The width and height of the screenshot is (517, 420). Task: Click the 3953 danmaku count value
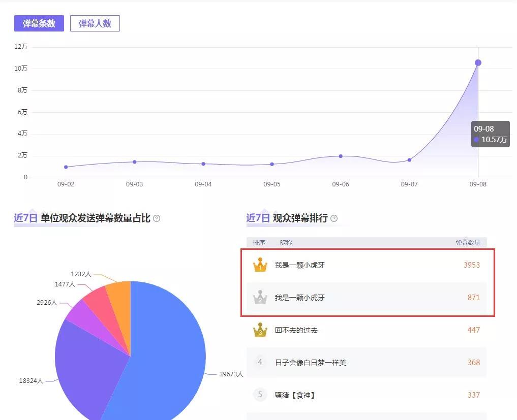tap(472, 265)
